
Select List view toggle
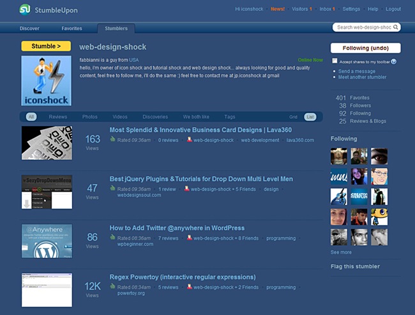point(310,117)
